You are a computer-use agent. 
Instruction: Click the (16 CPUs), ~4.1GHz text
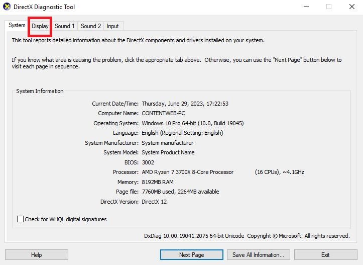pos(280,172)
